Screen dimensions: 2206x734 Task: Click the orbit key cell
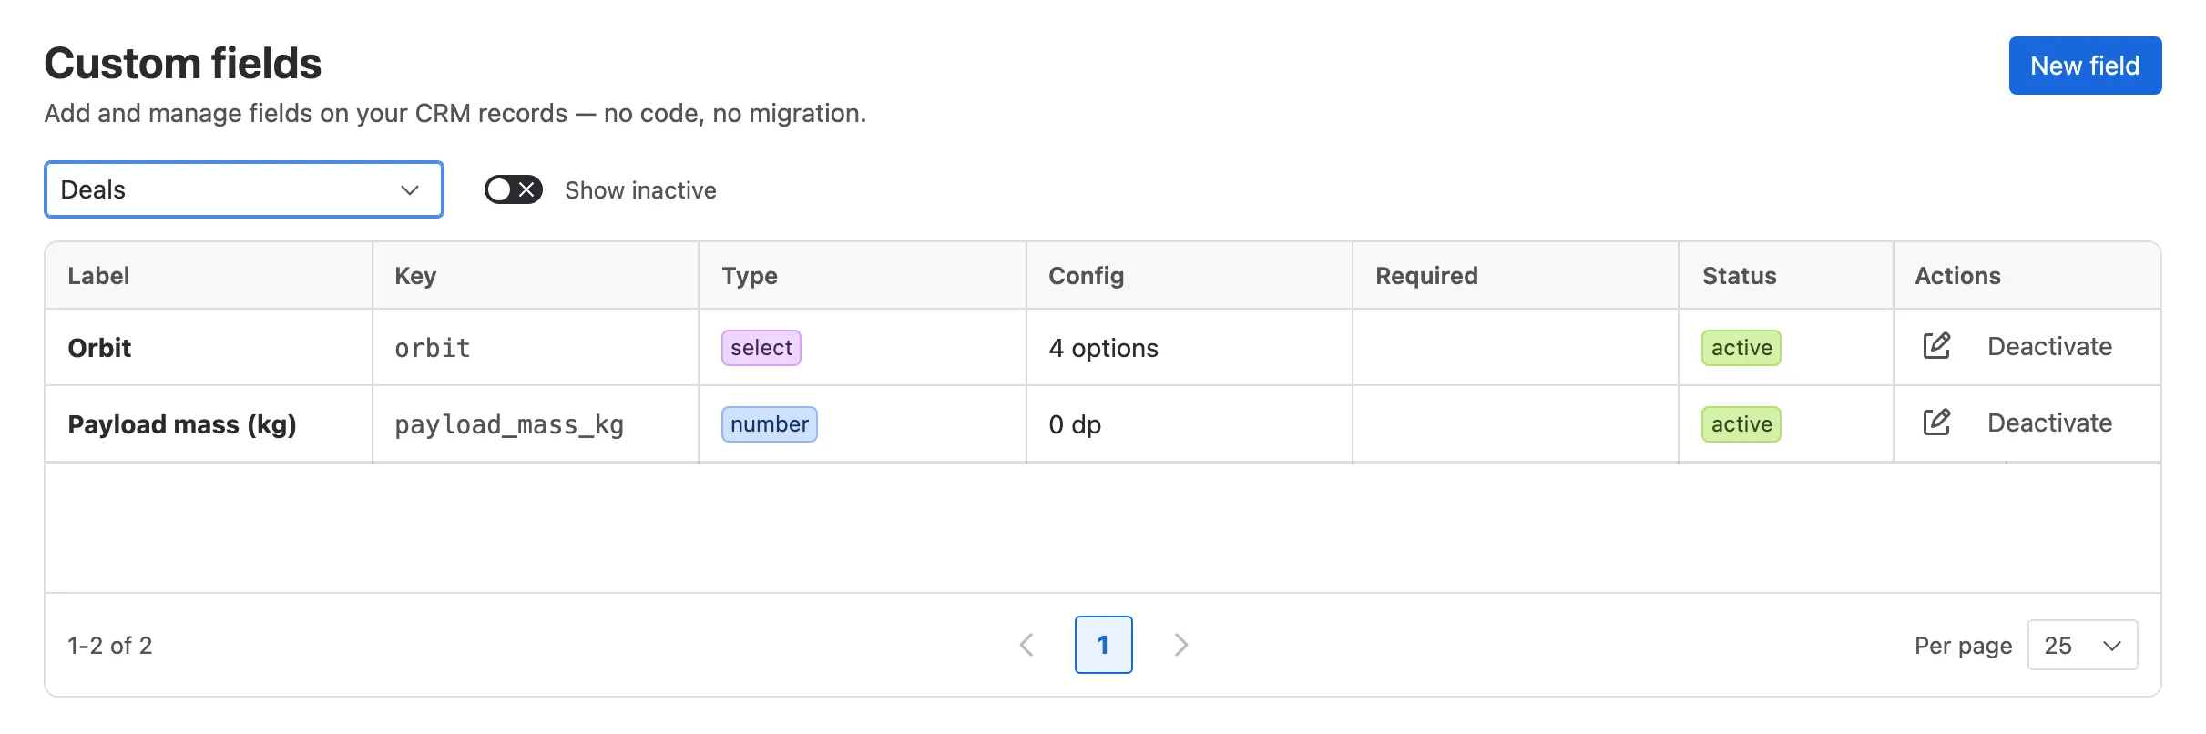(536, 347)
